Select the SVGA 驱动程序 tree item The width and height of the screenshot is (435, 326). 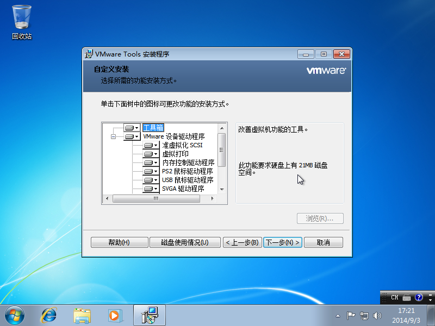pyautogui.click(x=183, y=189)
